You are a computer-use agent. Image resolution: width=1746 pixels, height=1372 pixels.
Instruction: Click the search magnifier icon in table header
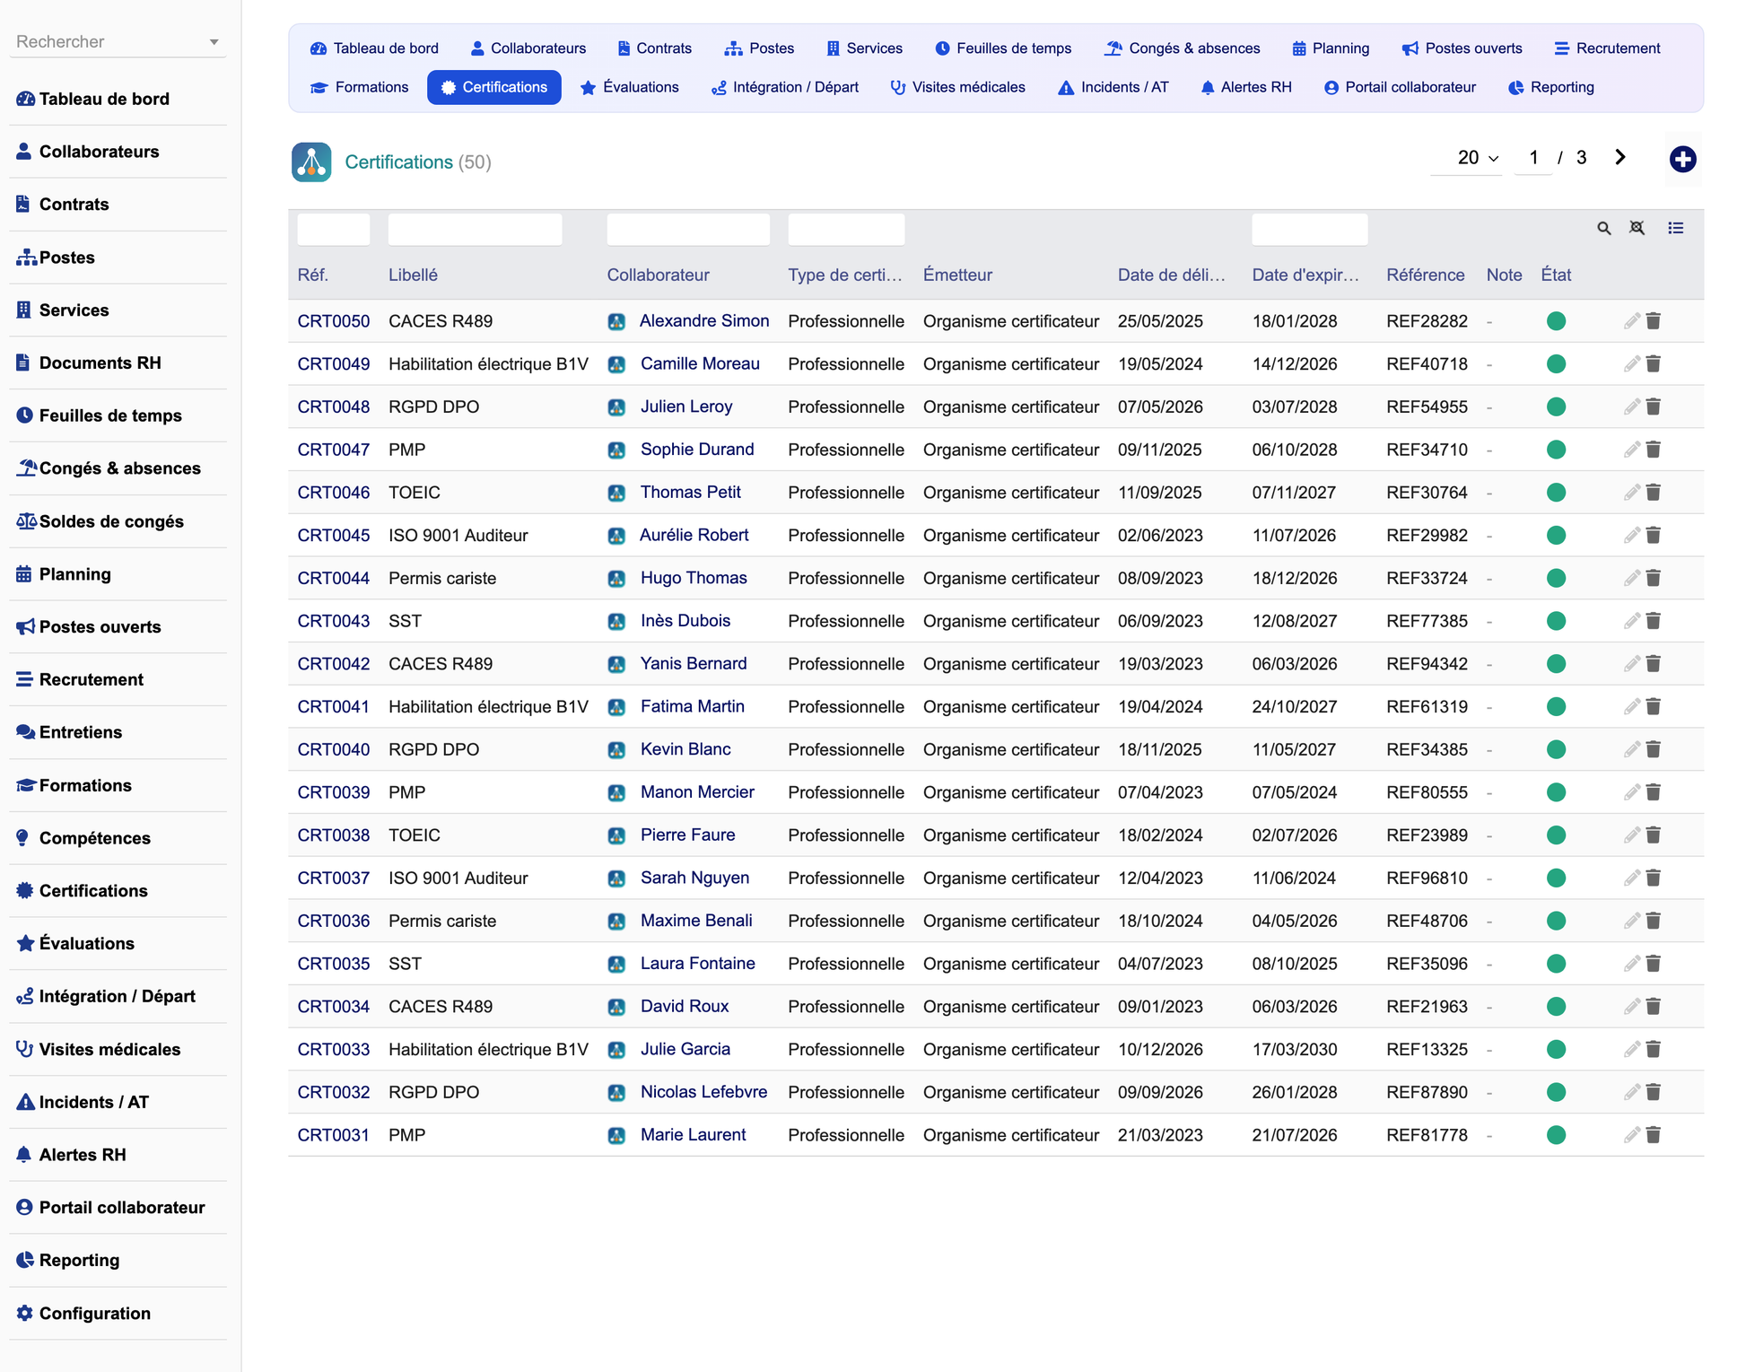coord(1604,228)
